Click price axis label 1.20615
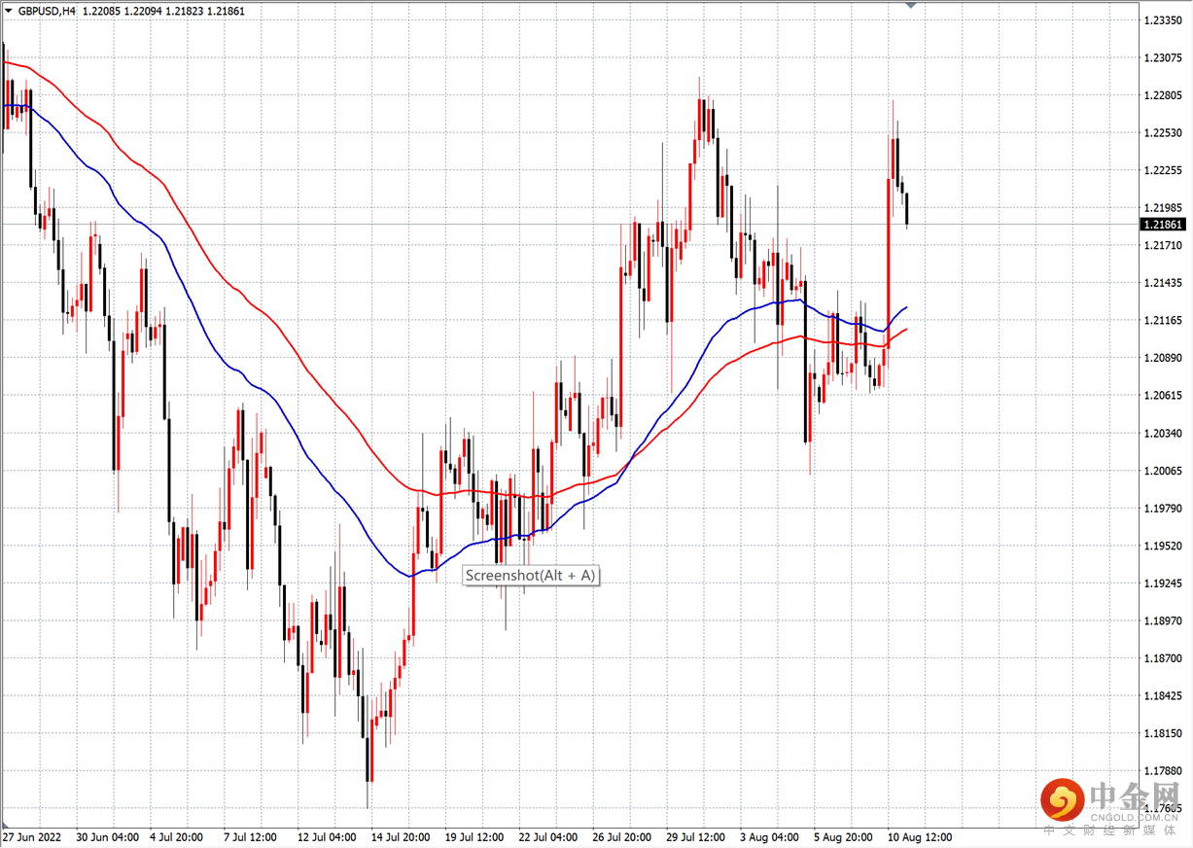Viewport: 1193px width, 848px height. (1163, 396)
